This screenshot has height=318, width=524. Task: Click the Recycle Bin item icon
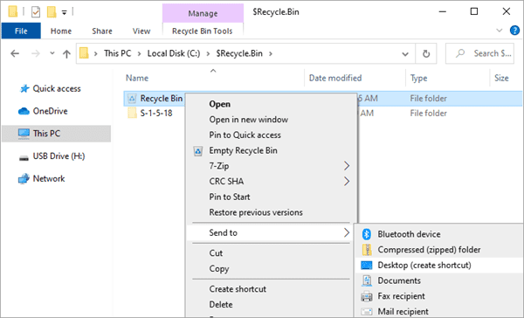(x=132, y=99)
